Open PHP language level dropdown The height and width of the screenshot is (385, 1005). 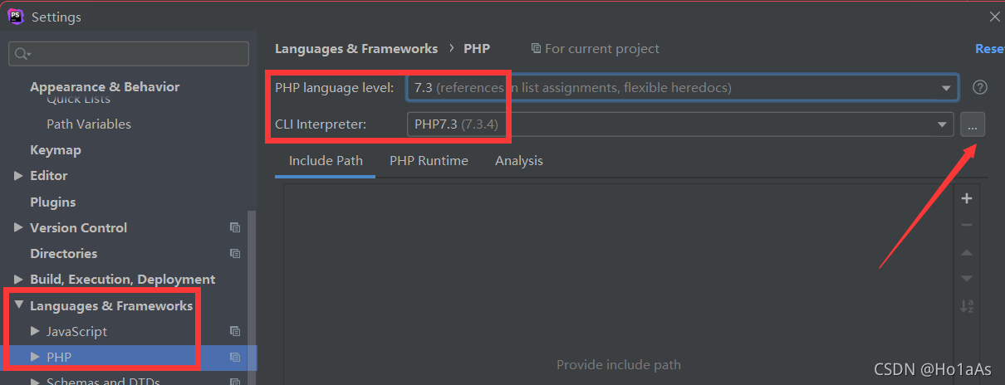(946, 88)
